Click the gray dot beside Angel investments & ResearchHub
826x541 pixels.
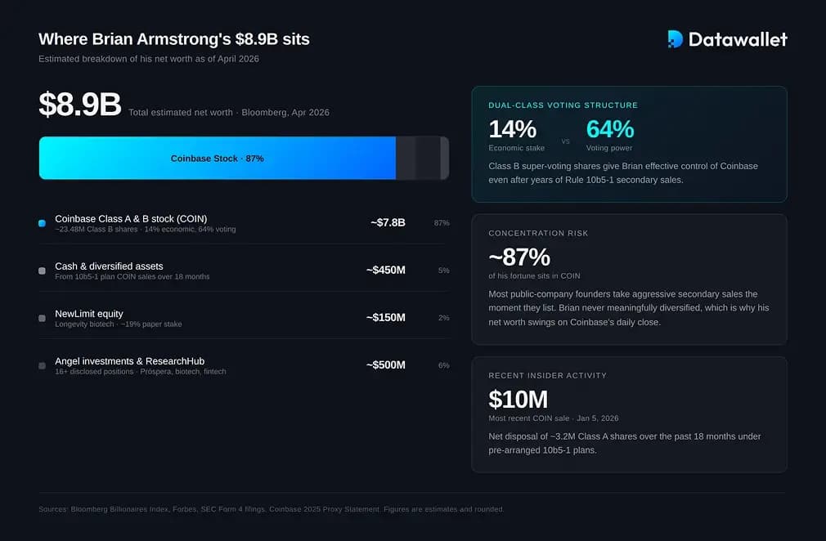(x=43, y=365)
